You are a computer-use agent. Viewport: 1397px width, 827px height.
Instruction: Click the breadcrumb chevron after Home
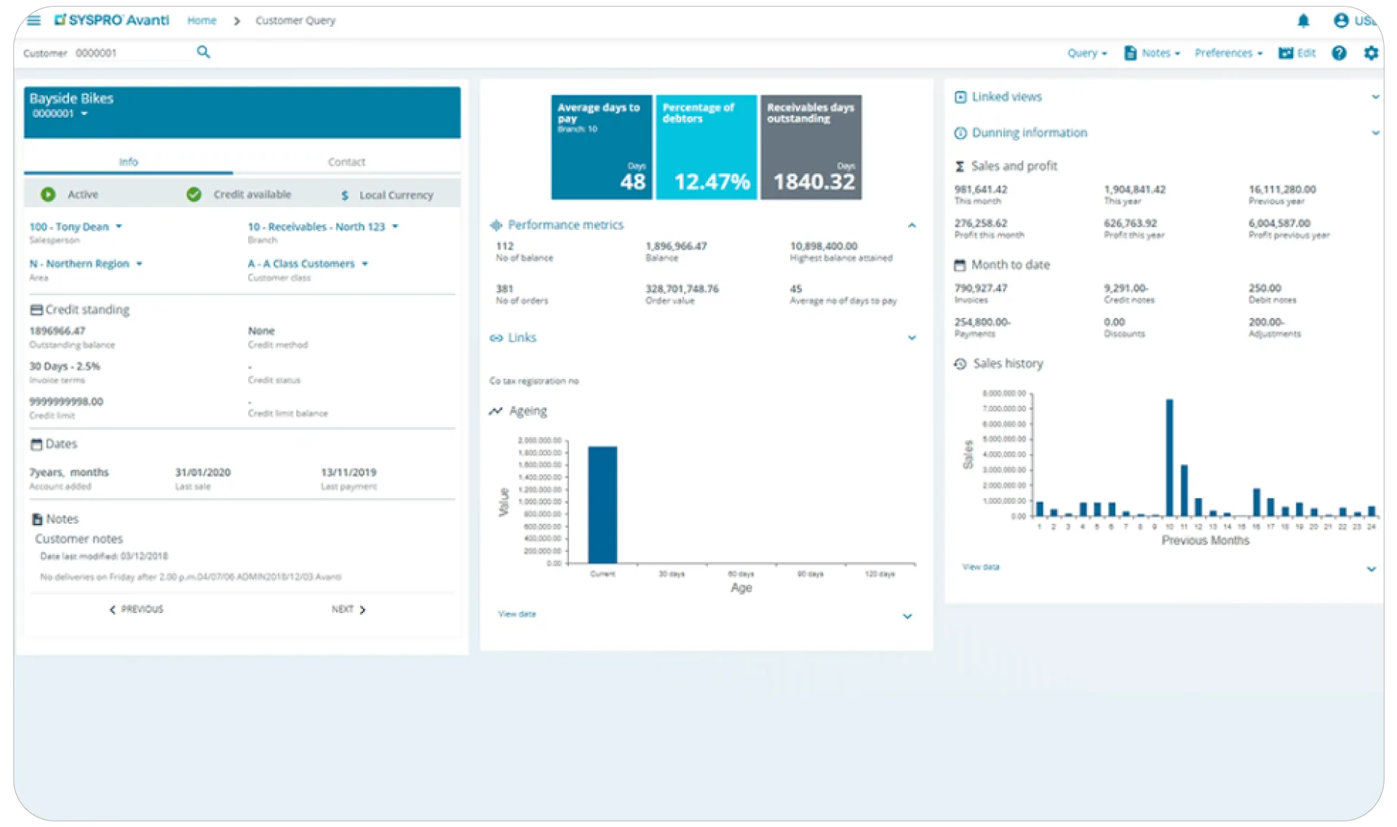pos(236,21)
